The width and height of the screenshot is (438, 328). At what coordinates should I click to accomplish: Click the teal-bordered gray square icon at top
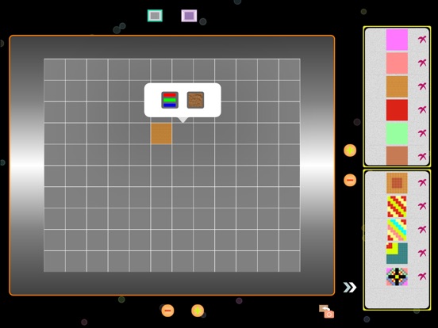[x=155, y=16]
